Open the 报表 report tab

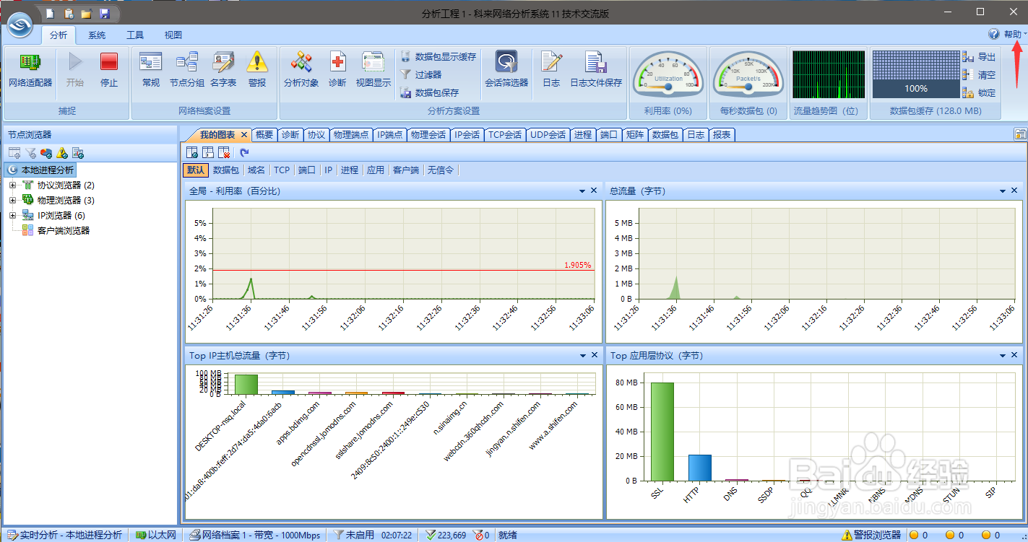722,134
